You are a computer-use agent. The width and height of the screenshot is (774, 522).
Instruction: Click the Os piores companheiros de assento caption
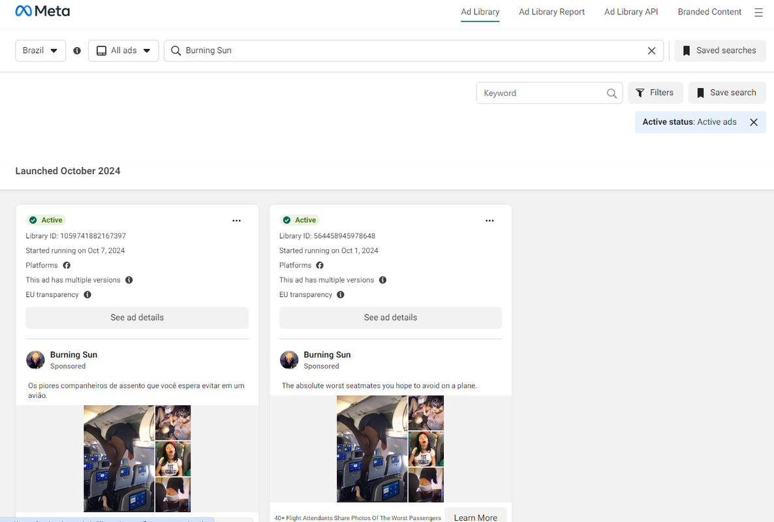click(136, 390)
